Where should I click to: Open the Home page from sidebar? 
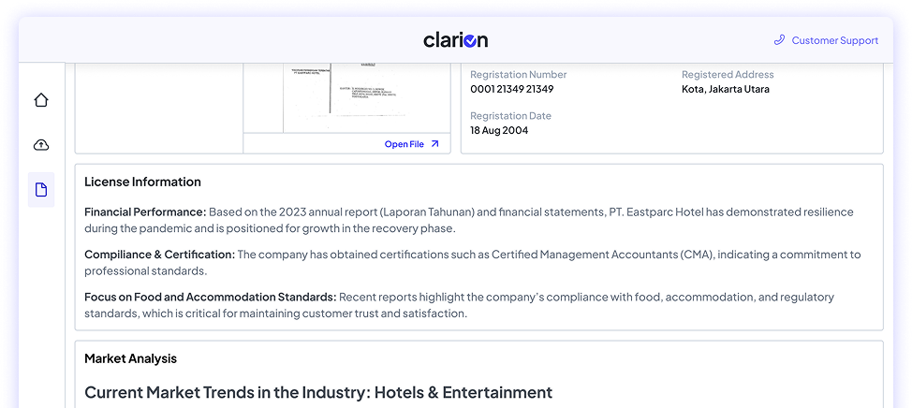point(41,100)
